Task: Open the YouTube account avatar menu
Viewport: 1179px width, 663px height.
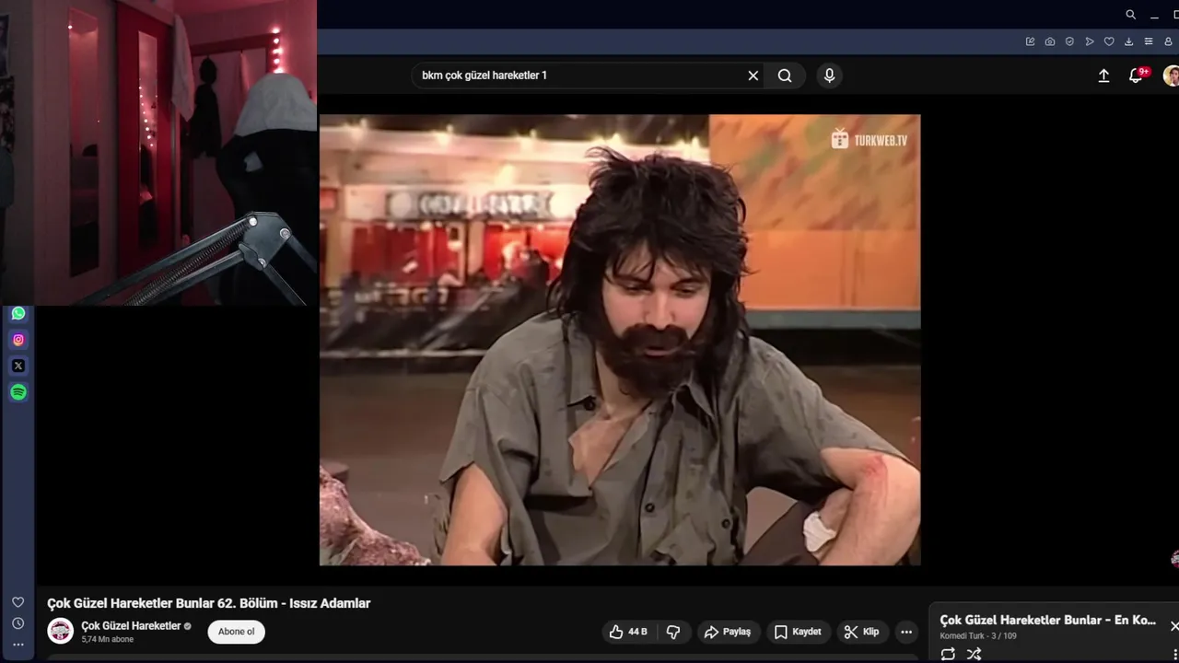Action: (x=1172, y=76)
